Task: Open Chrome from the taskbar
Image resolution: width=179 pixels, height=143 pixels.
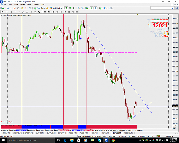Action: tap(113, 140)
